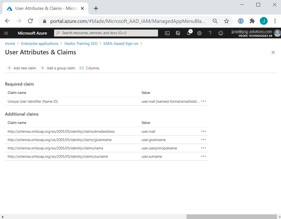Screen dimensions: 281x219
Task: Open the Help question mark icon
Action: coord(210,33)
